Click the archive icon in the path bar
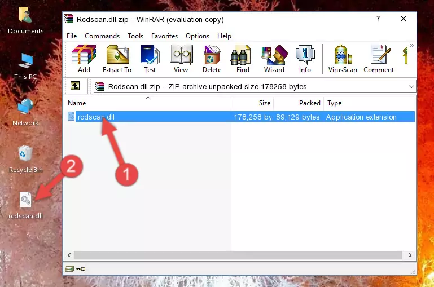The width and height of the screenshot is (434, 287). [x=100, y=86]
